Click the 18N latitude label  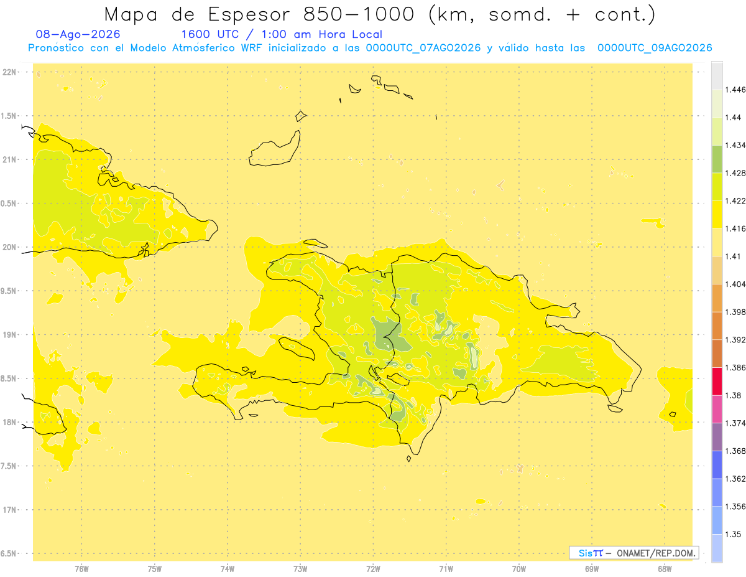pos(9,422)
